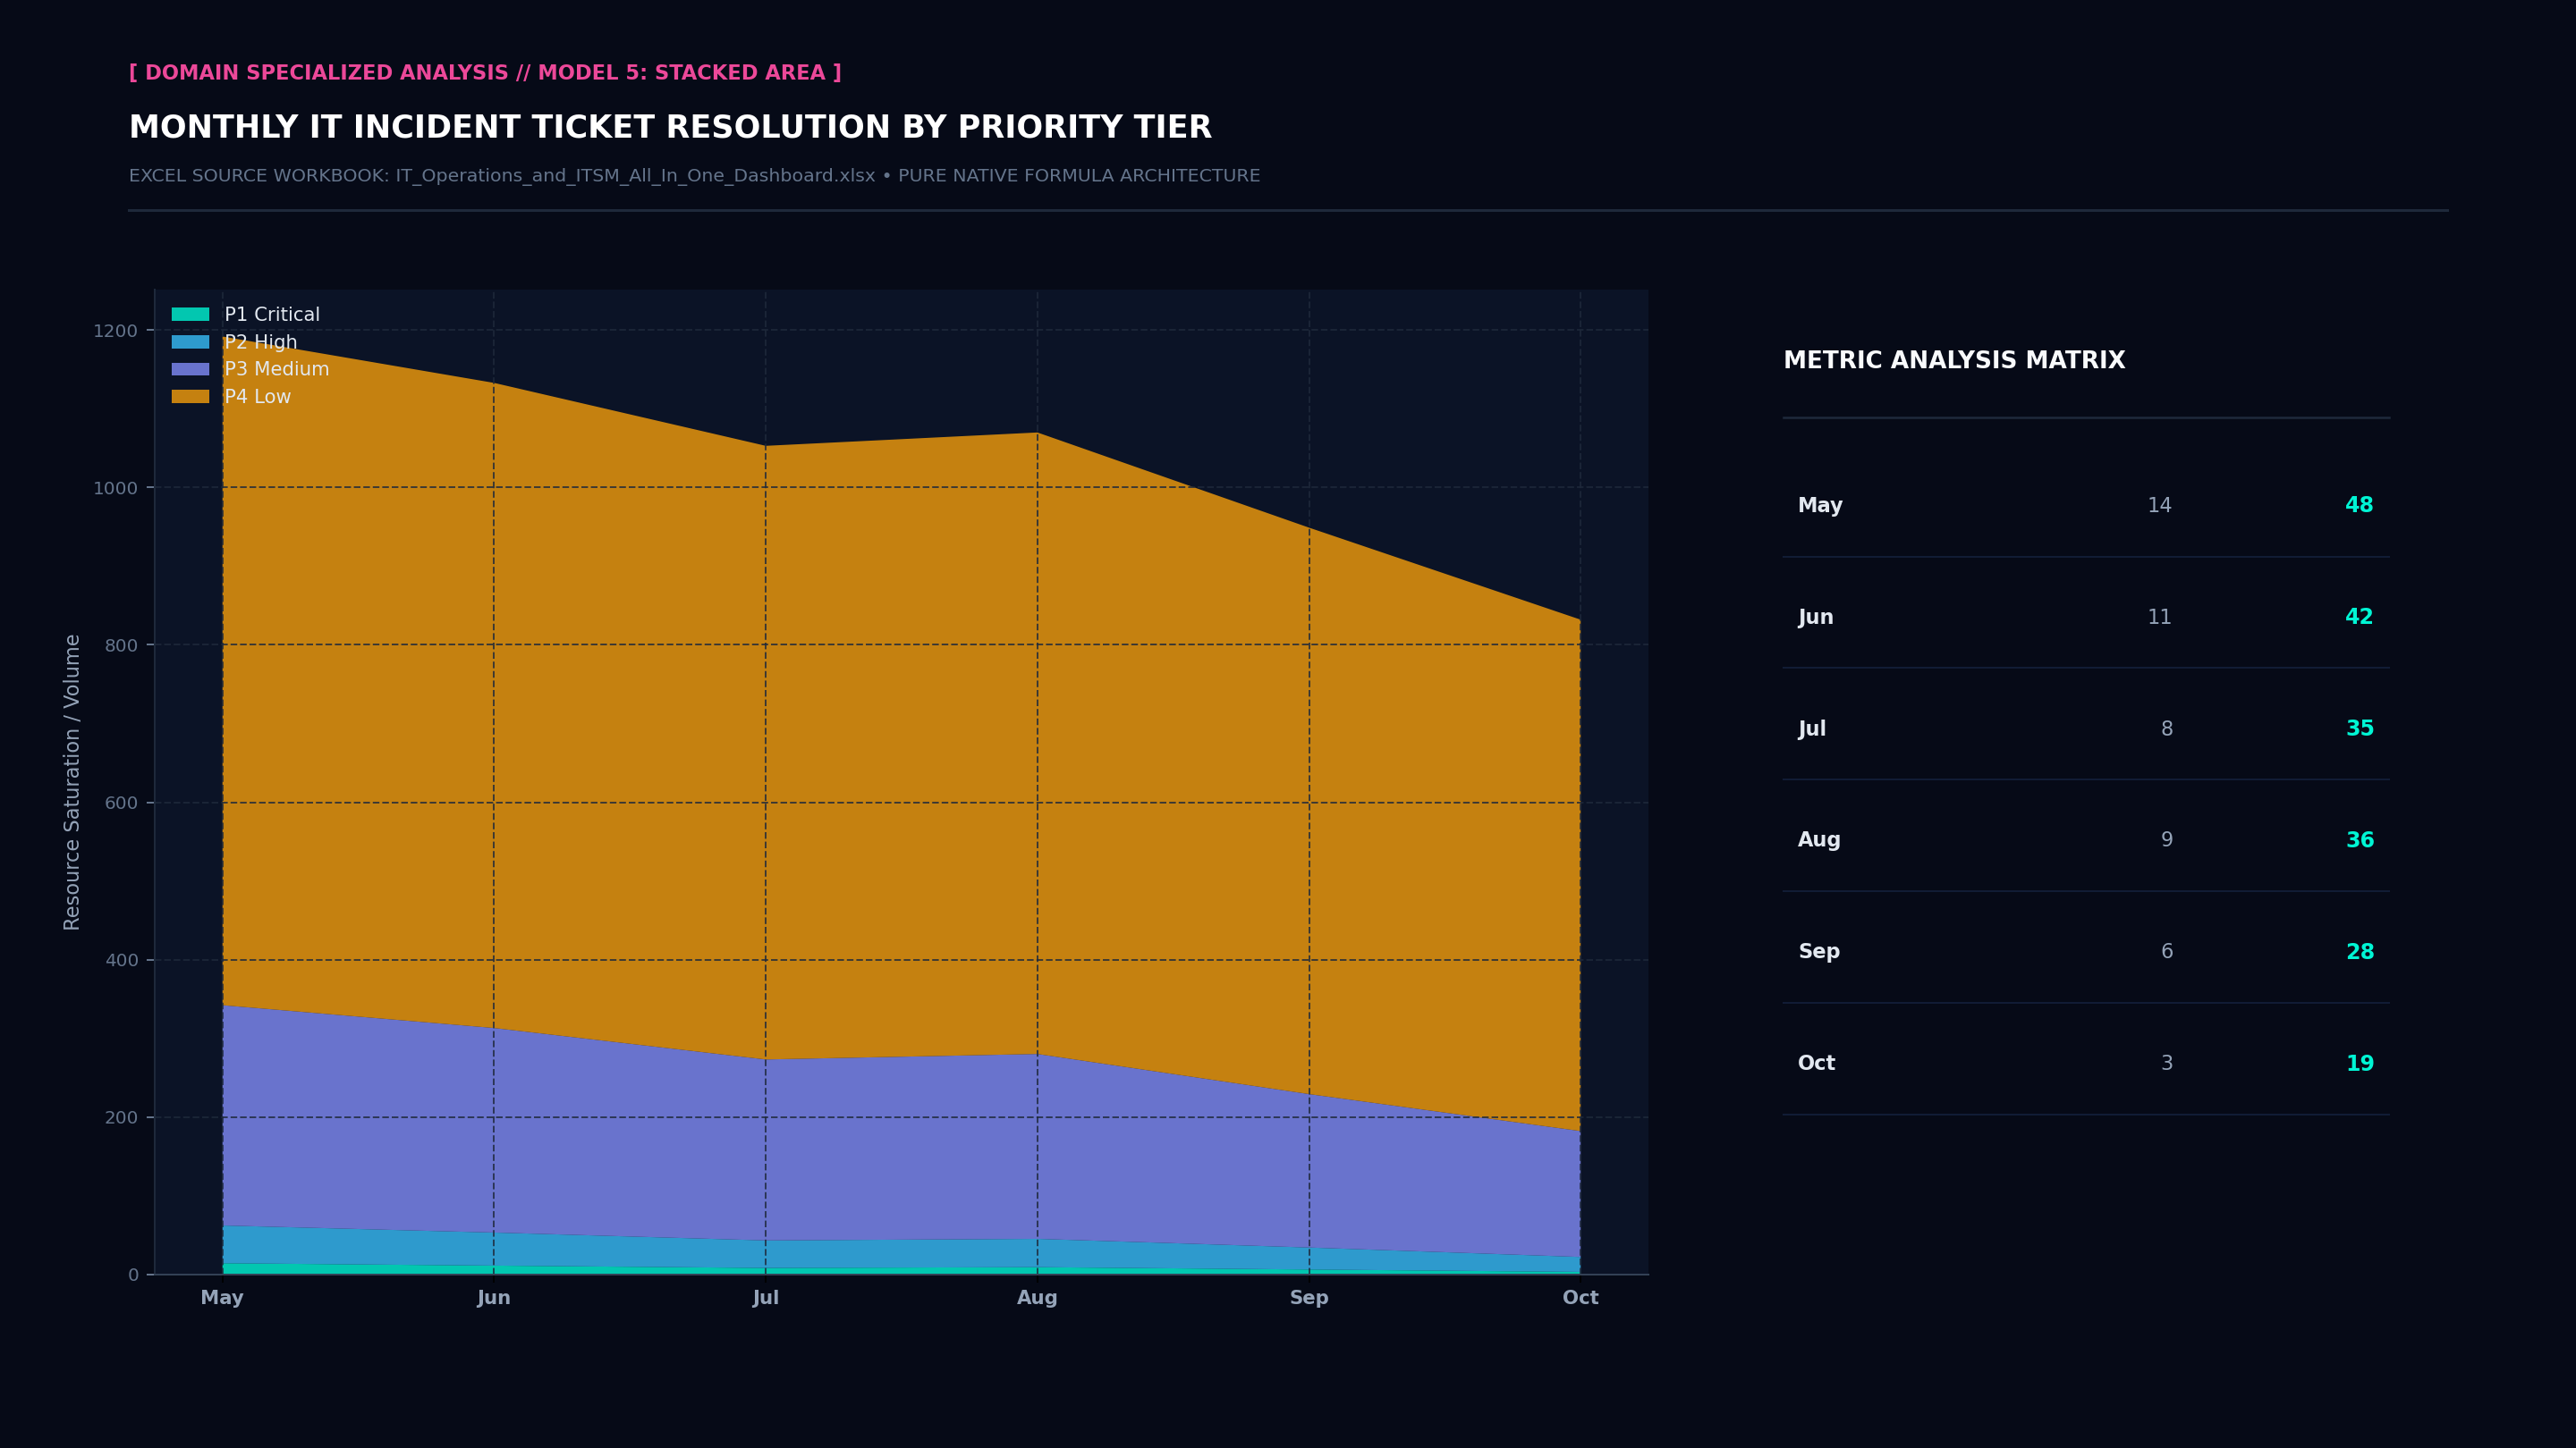Click the 1200 y-axis tick label

(116, 331)
